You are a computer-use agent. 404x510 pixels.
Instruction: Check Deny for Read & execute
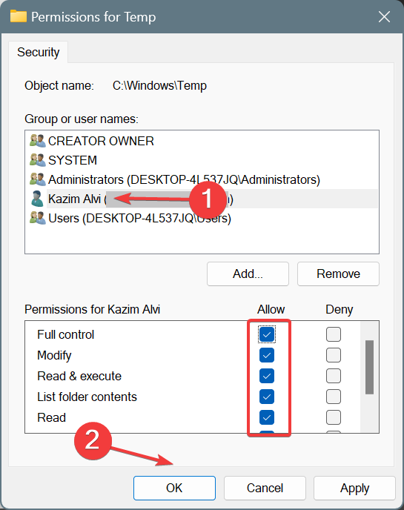pos(334,376)
